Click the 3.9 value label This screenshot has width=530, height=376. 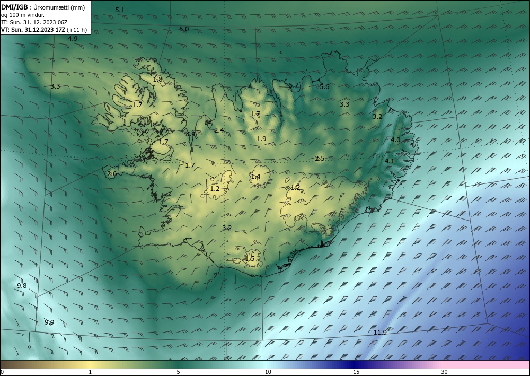coord(190,134)
